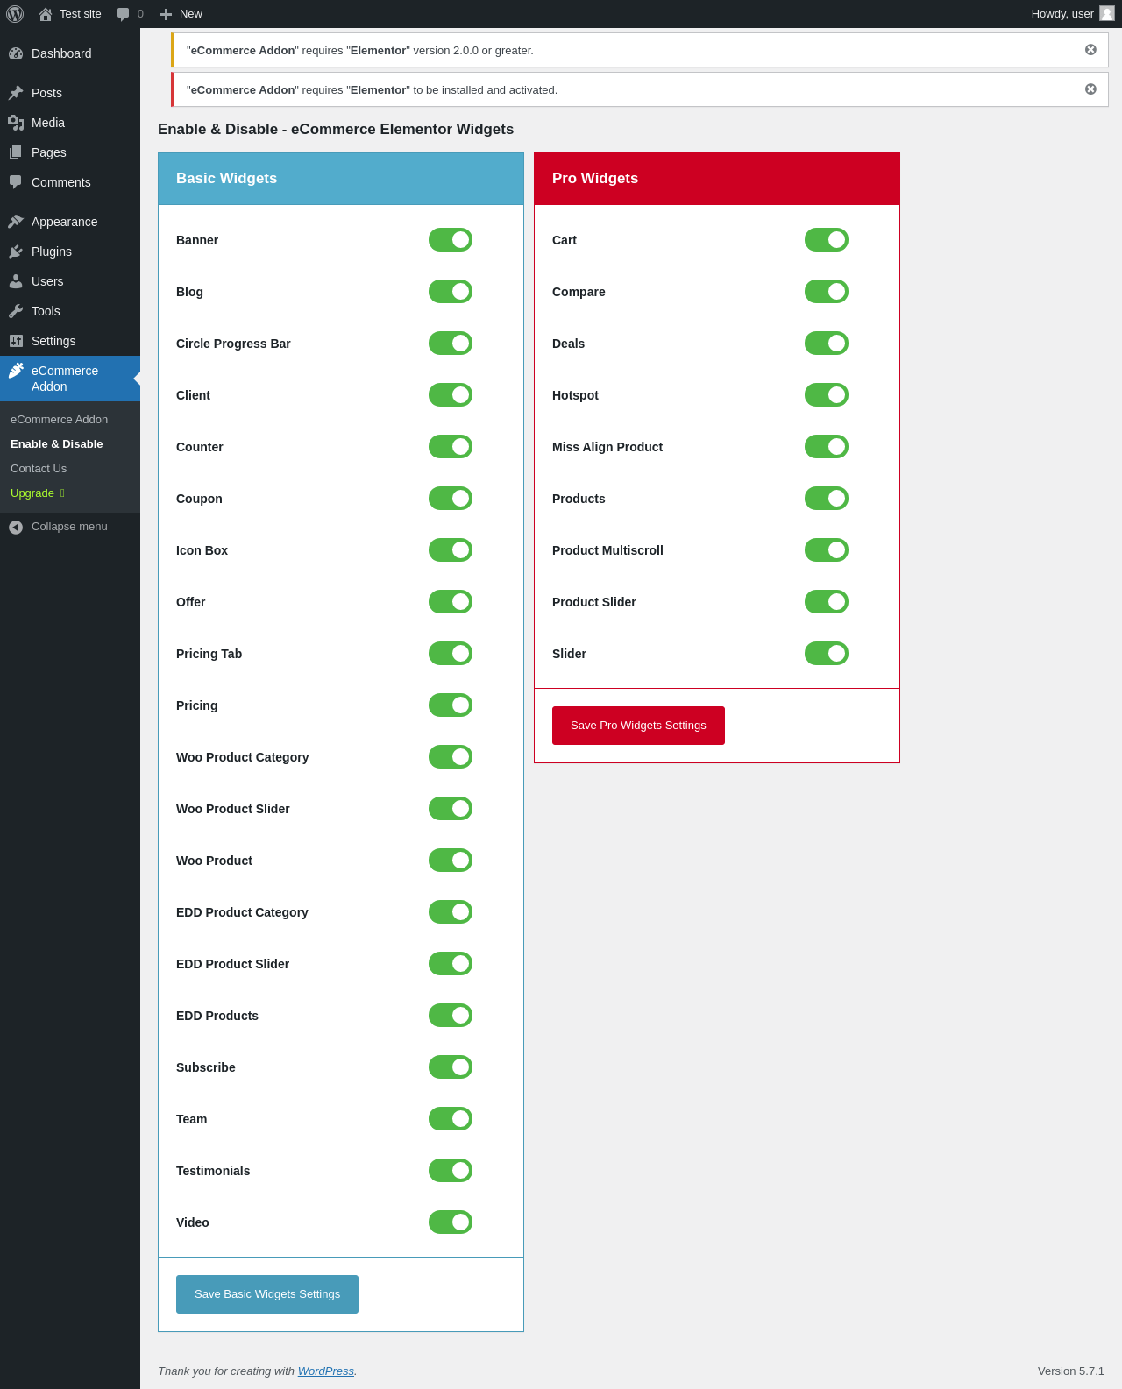Open the Appearance menu
The image size is (1122, 1389).
coord(70,222)
